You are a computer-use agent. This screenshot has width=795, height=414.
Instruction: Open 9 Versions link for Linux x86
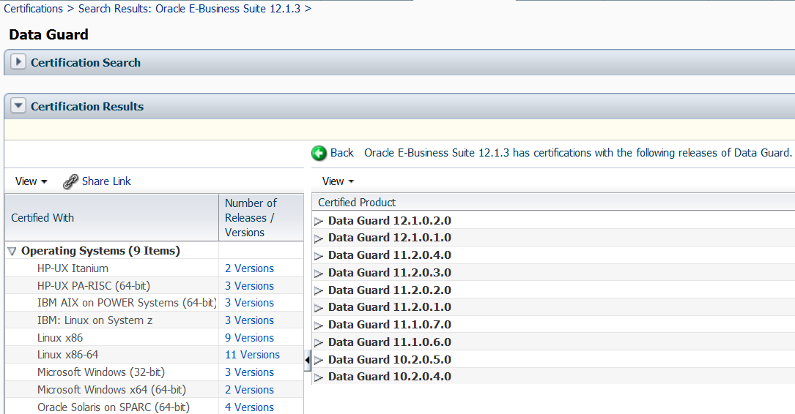click(249, 338)
